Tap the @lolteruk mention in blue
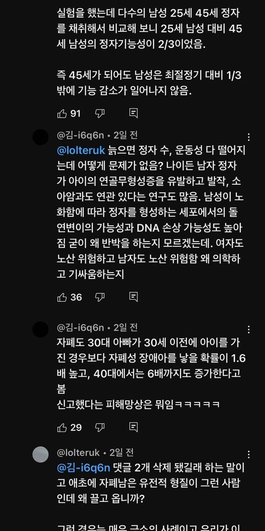The image size is (265, 531). coord(81,151)
